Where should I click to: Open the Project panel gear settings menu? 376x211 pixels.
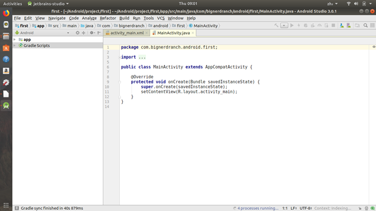tap(92, 33)
